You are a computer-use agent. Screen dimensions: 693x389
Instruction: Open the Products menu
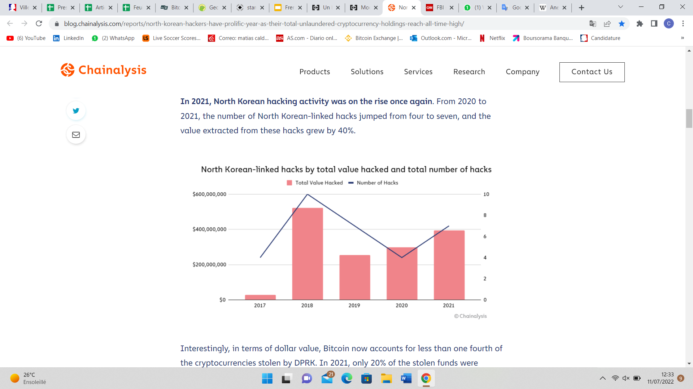314,72
